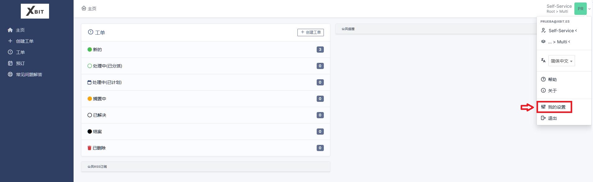Click the lifebuoy icon beside 常见问题解答
The image size is (593, 182).
tap(10, 74)
